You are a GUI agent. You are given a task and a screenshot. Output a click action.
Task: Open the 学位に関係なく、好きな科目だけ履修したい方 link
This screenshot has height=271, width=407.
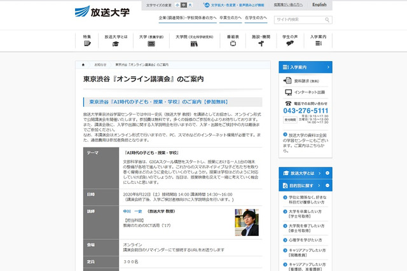[x=307, y=200]
